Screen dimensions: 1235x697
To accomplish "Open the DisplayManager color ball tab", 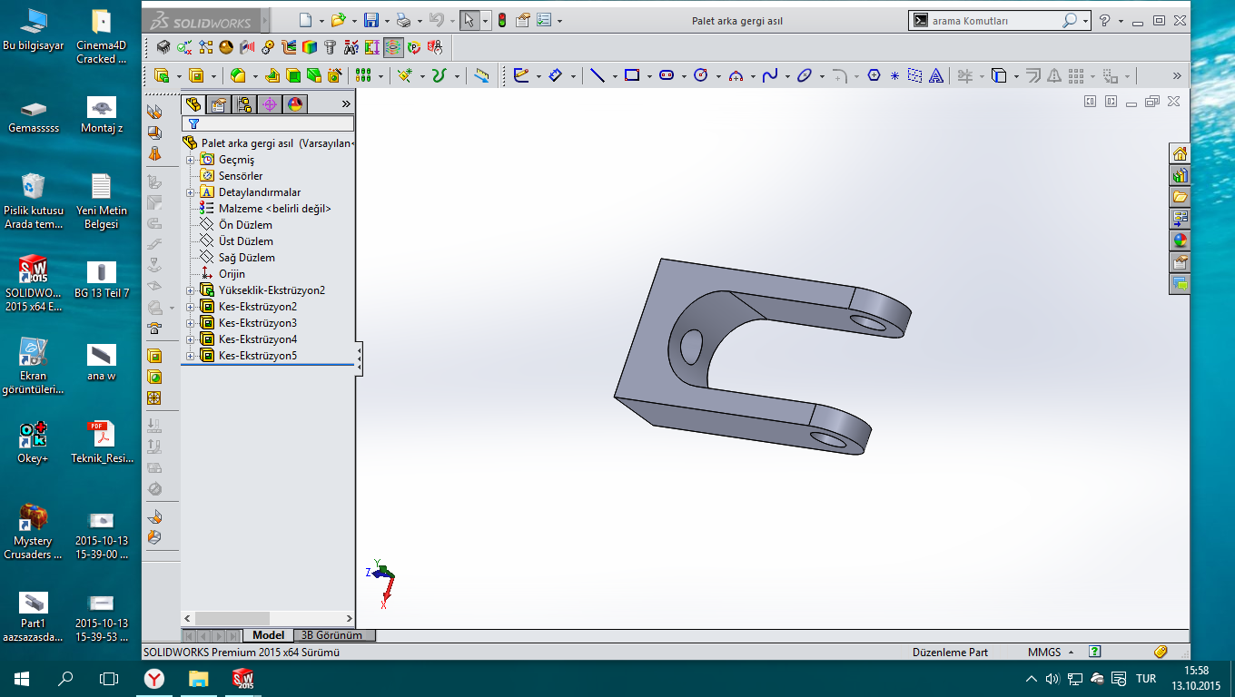I will pos(295,104).
